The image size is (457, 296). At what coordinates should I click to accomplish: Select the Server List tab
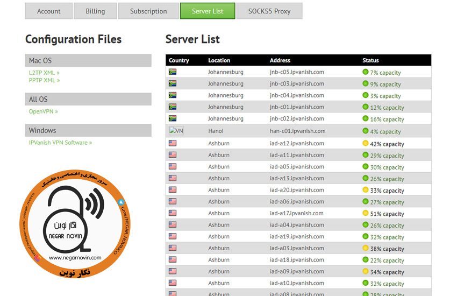(x=208, y=11)
